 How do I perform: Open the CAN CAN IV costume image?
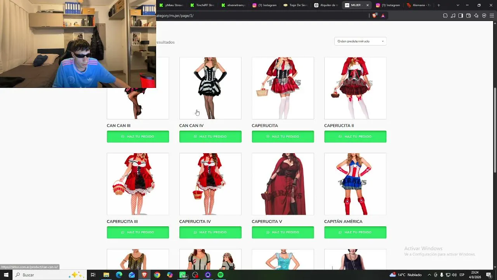(x=210, y=88)
